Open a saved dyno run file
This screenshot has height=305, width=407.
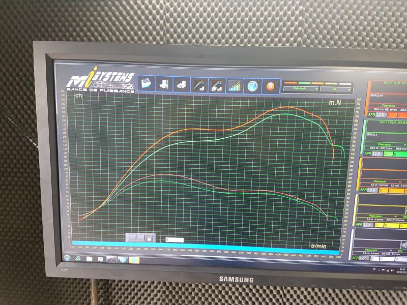tap(146, 83)
